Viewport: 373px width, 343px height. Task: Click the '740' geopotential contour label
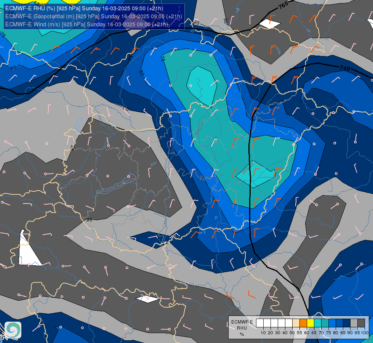pyautogui.click(x=345, y=68)
